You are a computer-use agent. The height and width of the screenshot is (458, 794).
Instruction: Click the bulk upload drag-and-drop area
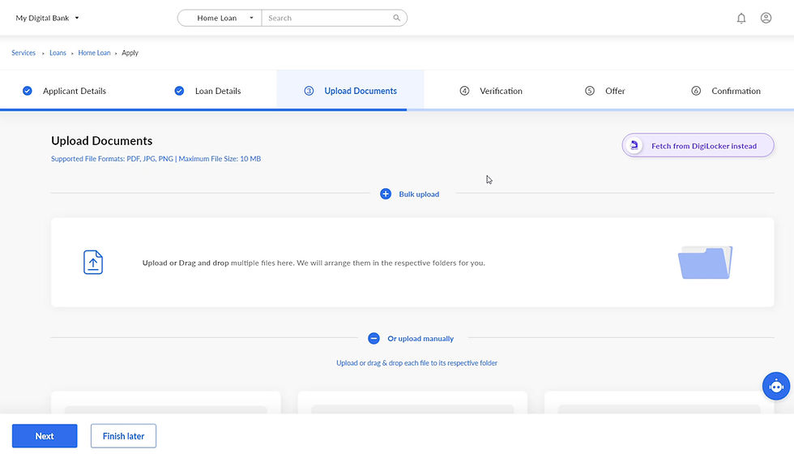click(x=412, y=263)
